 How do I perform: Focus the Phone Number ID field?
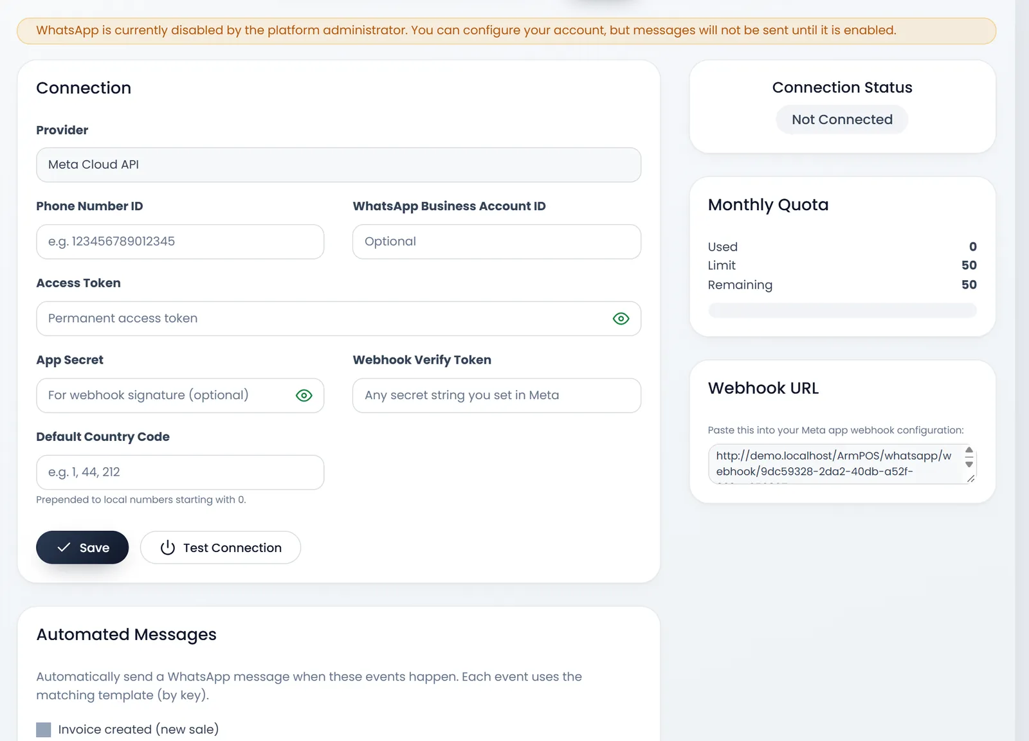180,242
